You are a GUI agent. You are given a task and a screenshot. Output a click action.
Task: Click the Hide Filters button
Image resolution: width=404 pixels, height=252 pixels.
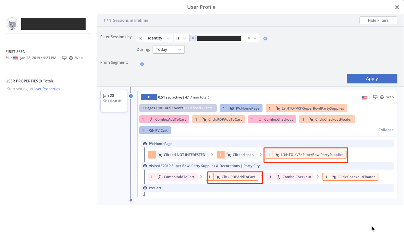(x=378, y=20)
